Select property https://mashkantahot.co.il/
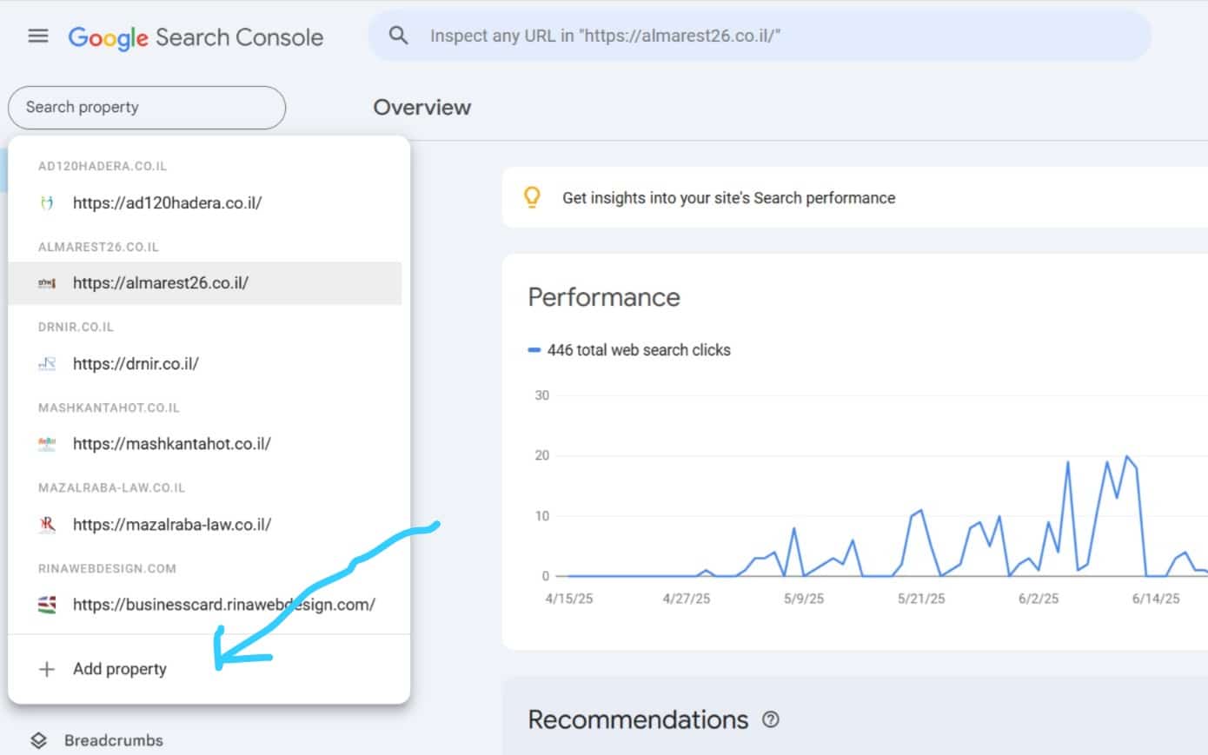Viewport: 1208px width, 755px height. click(205, 444)
